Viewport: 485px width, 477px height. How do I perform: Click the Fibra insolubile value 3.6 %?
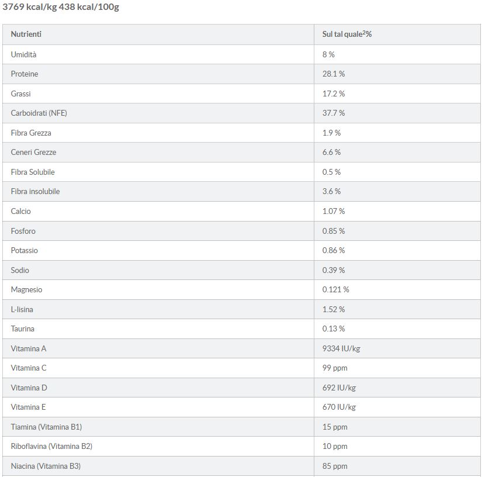(331, 191)
